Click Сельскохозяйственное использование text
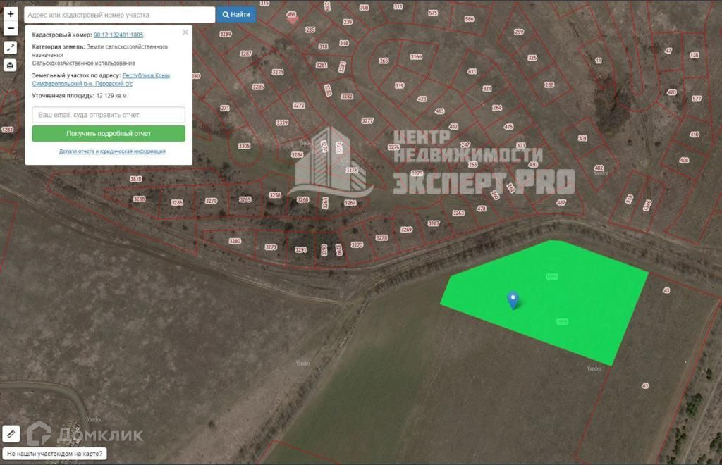Image resolution: width=722 pixels, height=465 pixels. (x=84, y=63)
